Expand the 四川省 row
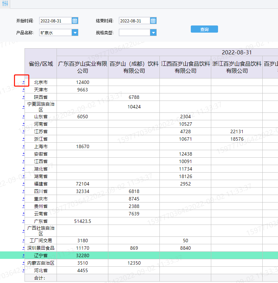This screenshot has width=278, height=283. click(x=24, y=191)
